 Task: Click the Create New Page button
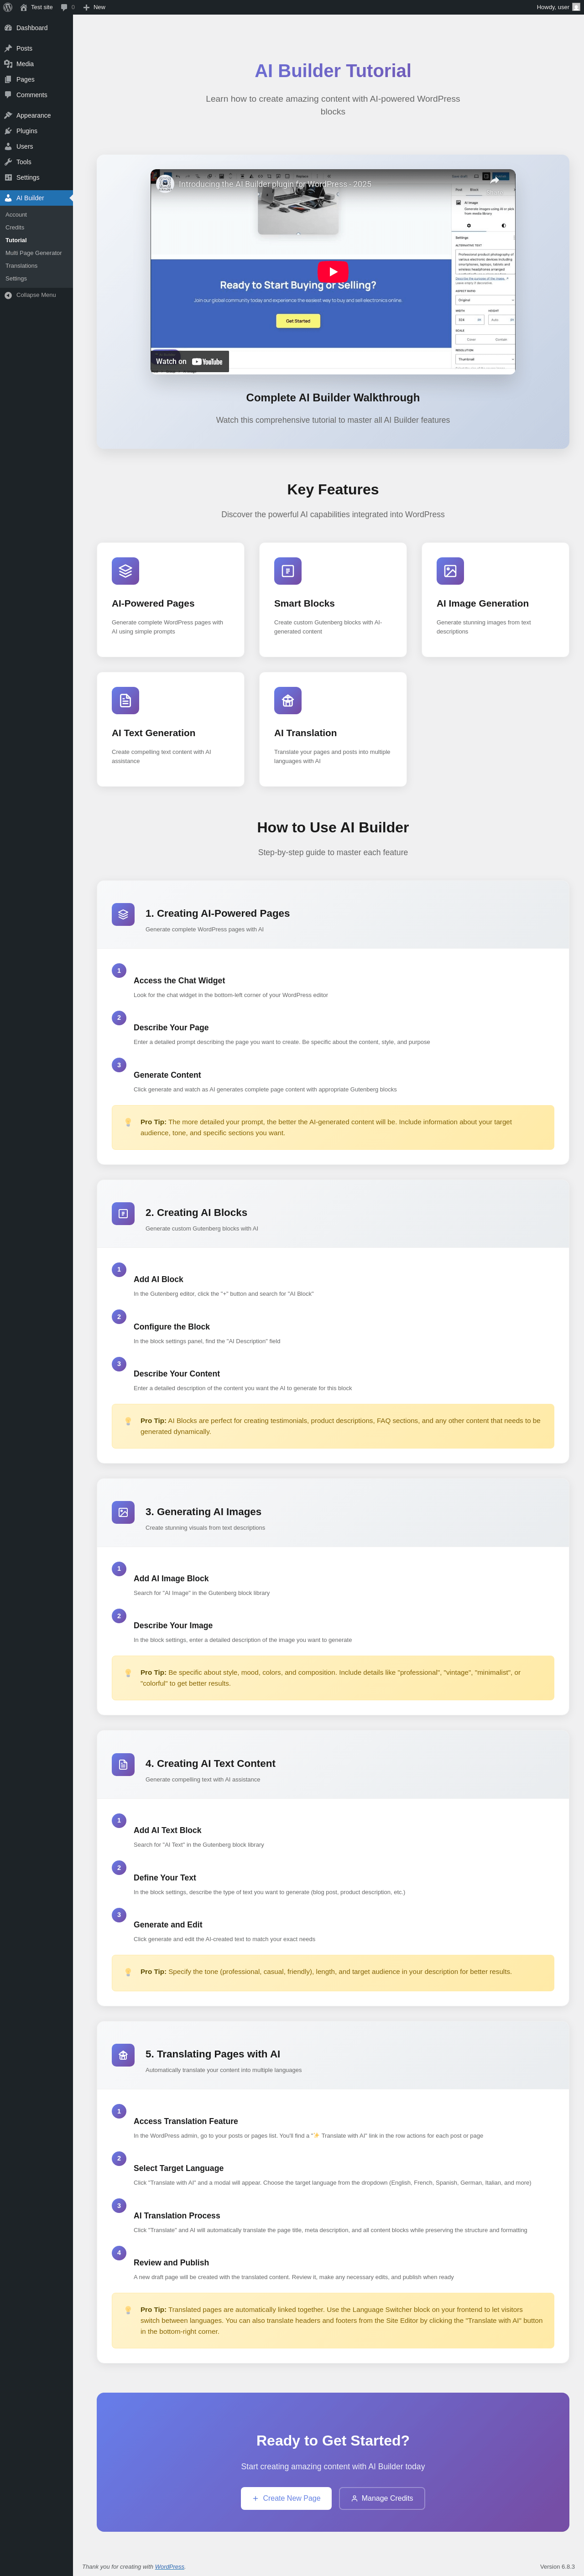tap(286, 2498)
